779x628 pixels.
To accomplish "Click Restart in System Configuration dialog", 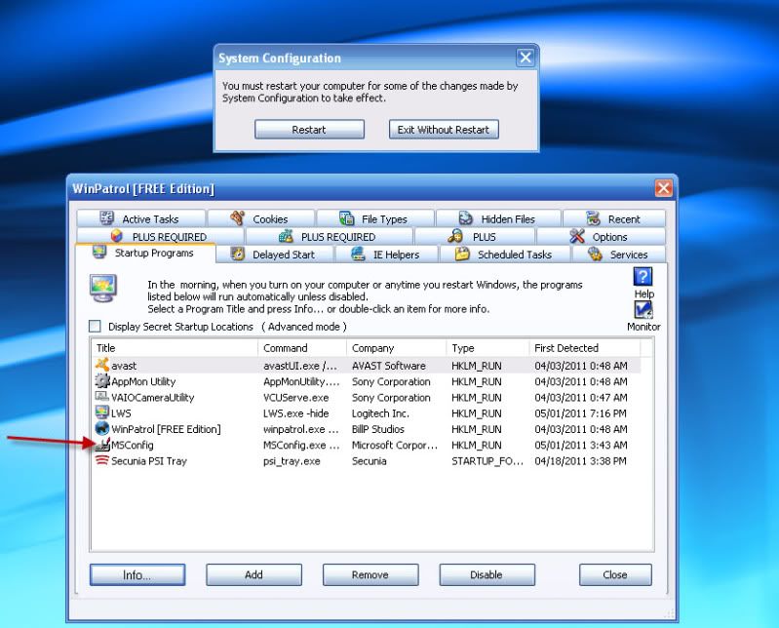I will coord(309,129).
